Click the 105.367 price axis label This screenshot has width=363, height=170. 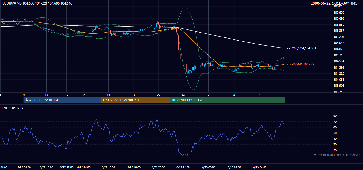(339, 31)
